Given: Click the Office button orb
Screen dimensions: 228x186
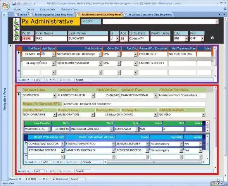Looking at the screenshot, I should pos(6,5).
